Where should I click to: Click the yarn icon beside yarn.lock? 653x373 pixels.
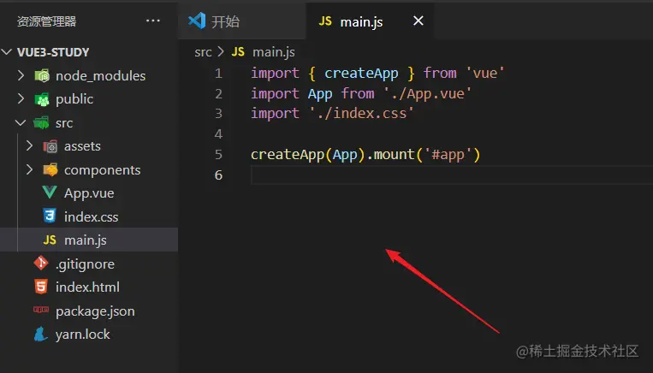click(x=41, y=334)
